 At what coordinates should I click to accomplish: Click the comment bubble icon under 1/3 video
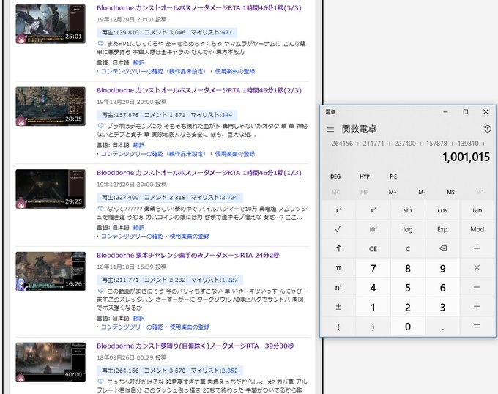point(100,209)
